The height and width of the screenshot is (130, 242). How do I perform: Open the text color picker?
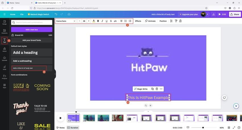point(94,21)
